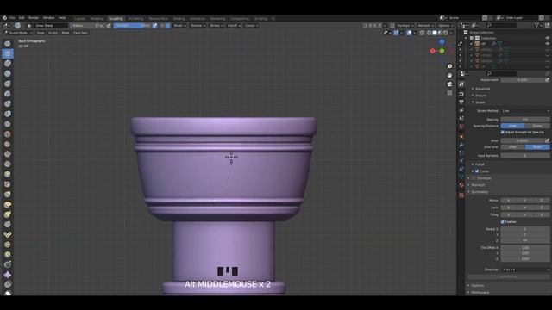This screenshot has height=310, width=552.
Task: Open the Falloff popover in the header
Action: 234,25
